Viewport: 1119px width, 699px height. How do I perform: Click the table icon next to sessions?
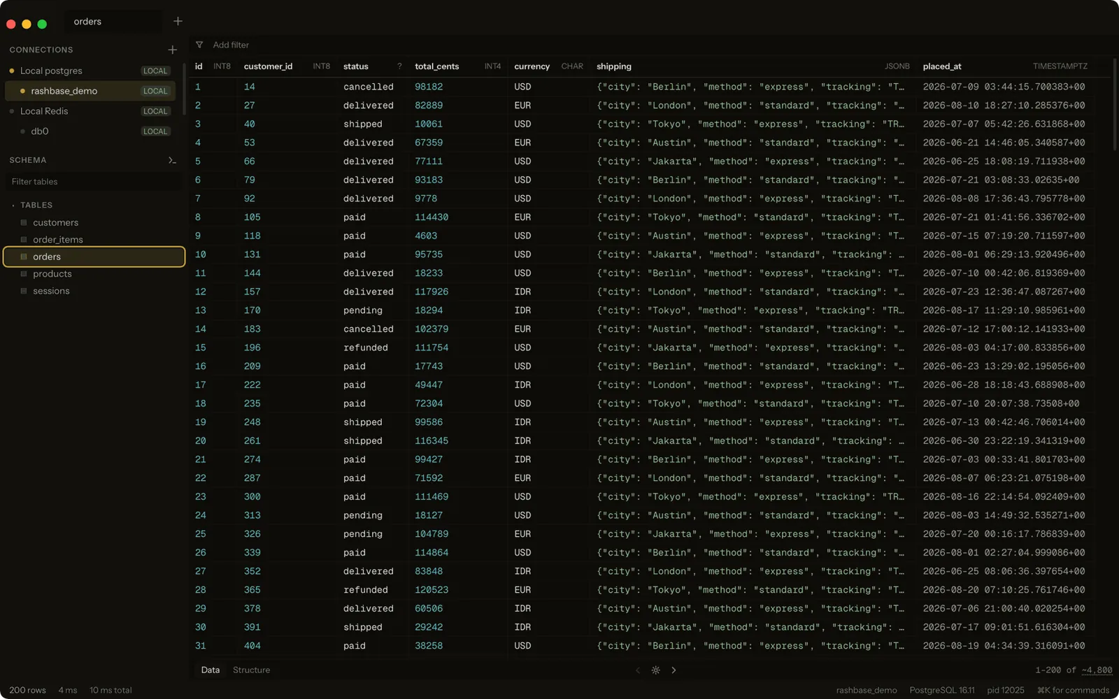pos(24,291)
